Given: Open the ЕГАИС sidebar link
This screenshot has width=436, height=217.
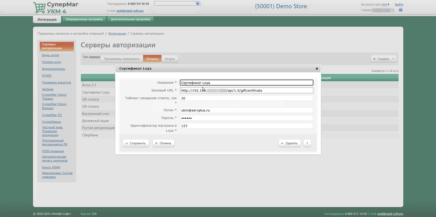Looking at the screenshot, I should pos(47,76).
